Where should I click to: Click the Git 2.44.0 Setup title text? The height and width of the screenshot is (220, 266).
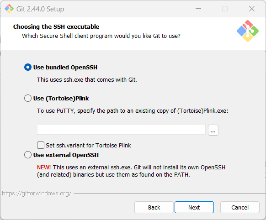pyautogui.click(x=40, y=9)
